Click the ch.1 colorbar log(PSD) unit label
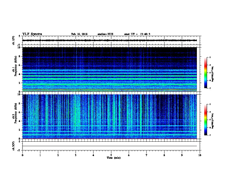225x174 pixels. 213,74
